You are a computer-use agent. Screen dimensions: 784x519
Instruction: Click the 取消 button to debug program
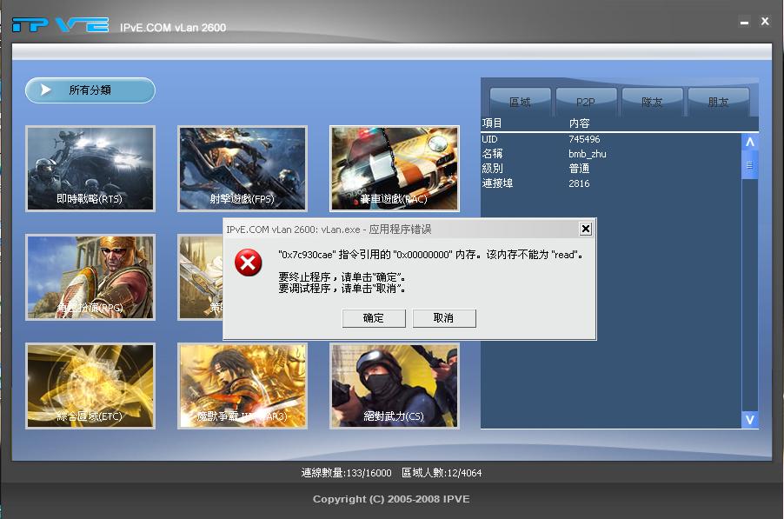point(444,318)
